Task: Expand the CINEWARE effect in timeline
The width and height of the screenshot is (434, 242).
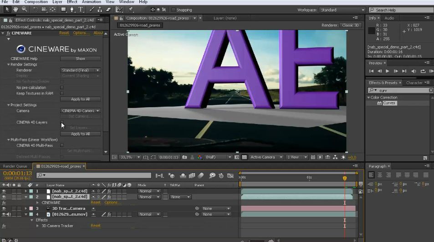Action: pyautogui.click(x=38, y=202)
